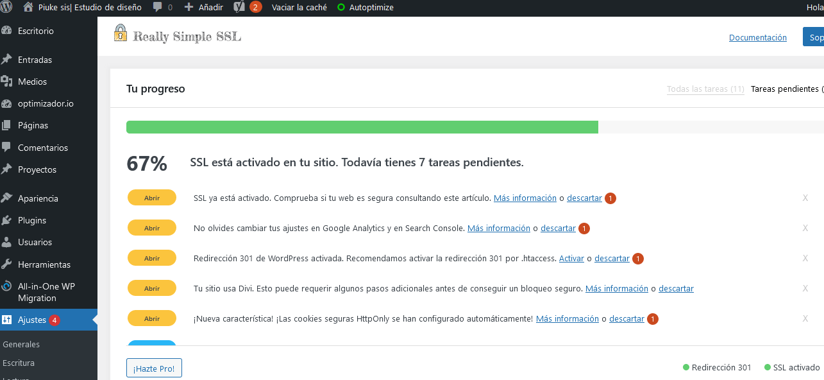Click the Autoptimize admin bar item
Screen dimensions: 824x380
point(365,8)
